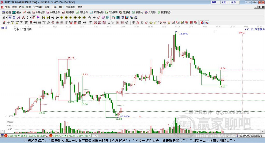265x143 pixels.
Task: Click SZ399001 深证成指 in status bar
Action: [251, 136]
